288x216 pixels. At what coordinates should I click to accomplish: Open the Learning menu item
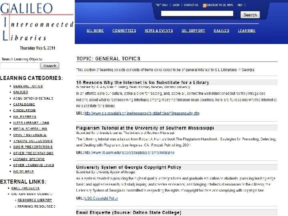coord(247,31)
